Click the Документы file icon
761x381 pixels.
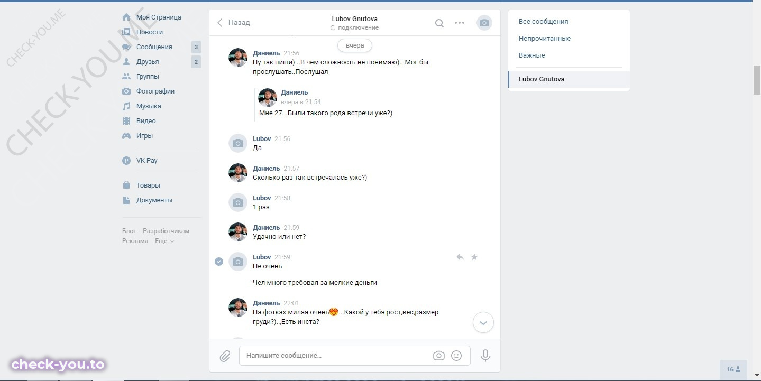[x=126, y=200]
